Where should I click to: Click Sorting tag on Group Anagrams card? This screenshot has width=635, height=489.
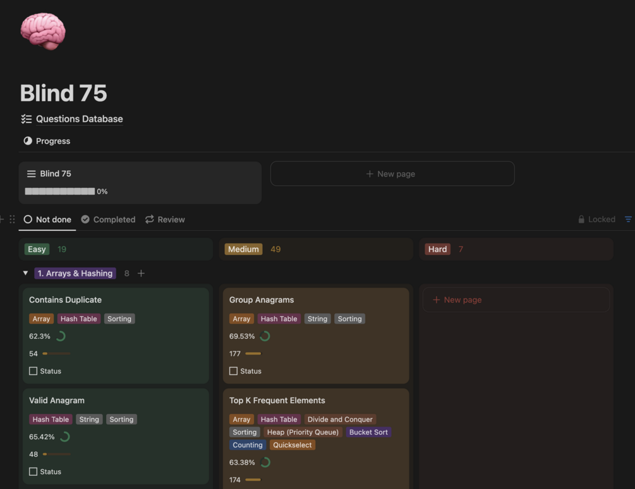coord(350,319)
